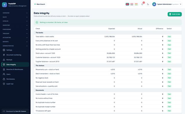Click the Audit Trail shield icon
The image size is (185, 114).
(4, 84)
